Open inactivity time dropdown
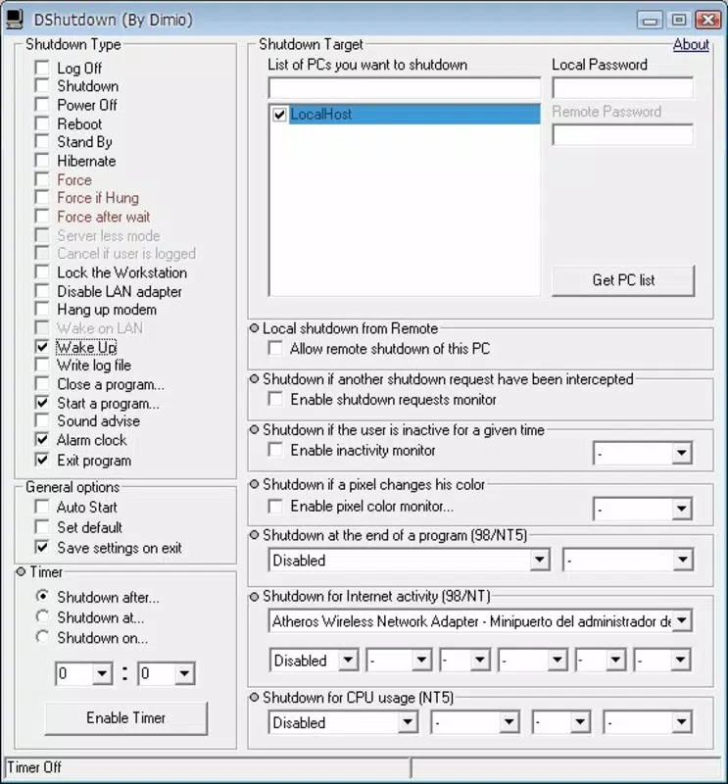Viewport: 728px width, 784px height. [682, 453]
